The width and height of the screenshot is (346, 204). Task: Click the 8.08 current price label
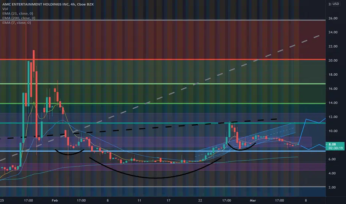[332, 144]
